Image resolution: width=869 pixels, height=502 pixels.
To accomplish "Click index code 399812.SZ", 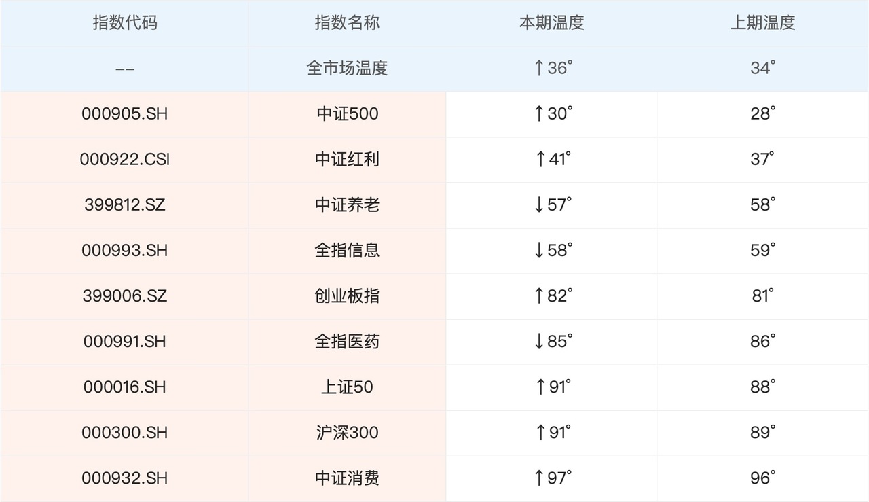I will (124, 204).
